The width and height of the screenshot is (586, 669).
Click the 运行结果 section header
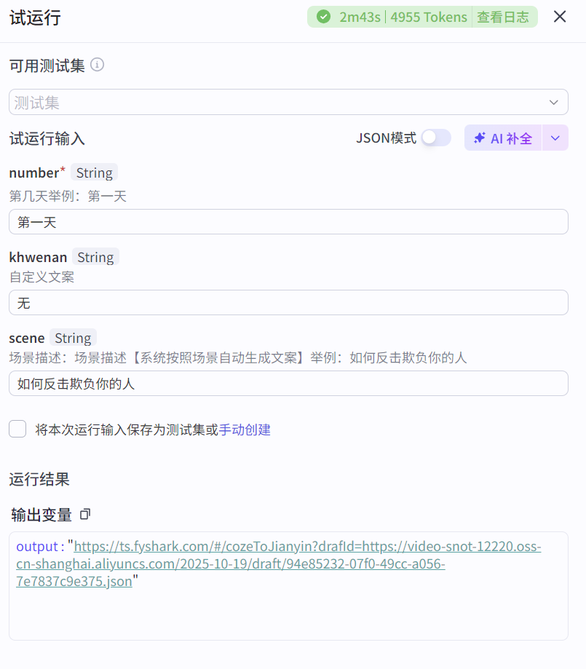click(39, 479)
